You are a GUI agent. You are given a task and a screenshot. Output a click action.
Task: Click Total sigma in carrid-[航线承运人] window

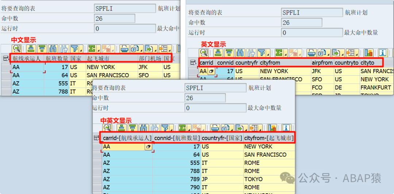(183, 128)
